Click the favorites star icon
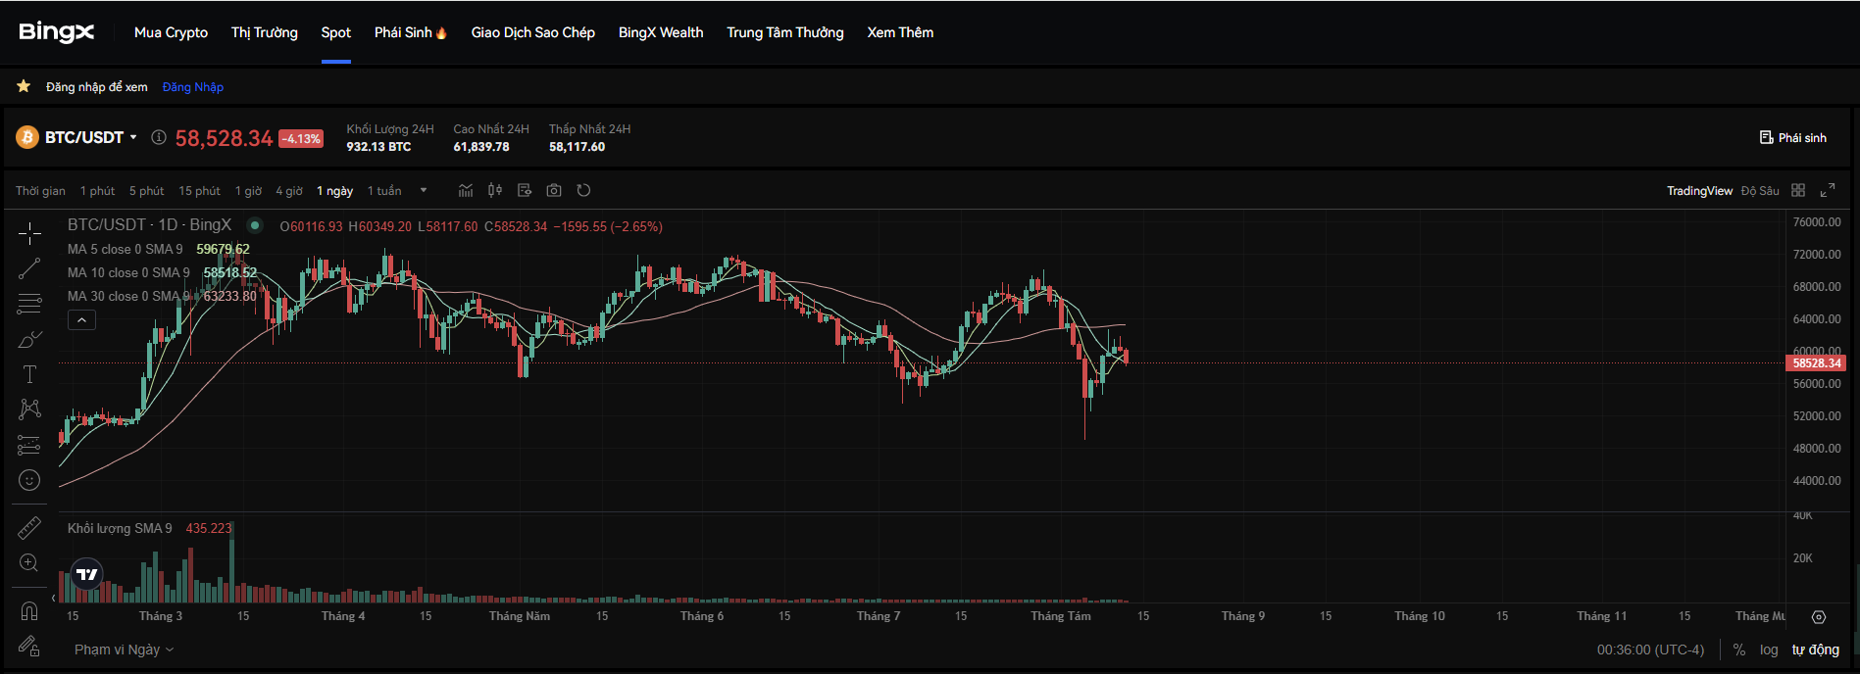Screen dimensions: 1860x674 tap(24, 86)
